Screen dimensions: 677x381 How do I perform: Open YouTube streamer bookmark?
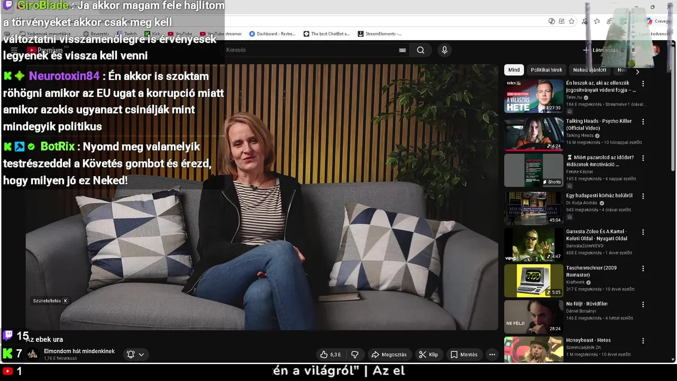coord(221,34)
